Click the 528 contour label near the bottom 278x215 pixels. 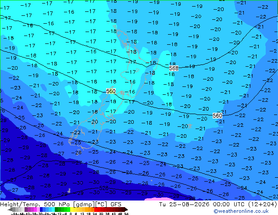pos(104,188)
